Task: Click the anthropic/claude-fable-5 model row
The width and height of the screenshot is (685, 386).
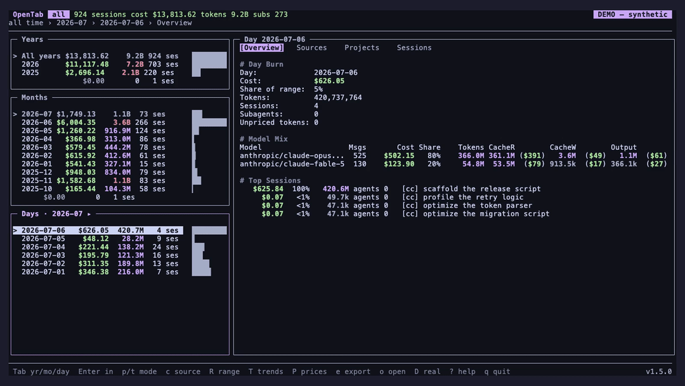Action: [x=453, y=164]
